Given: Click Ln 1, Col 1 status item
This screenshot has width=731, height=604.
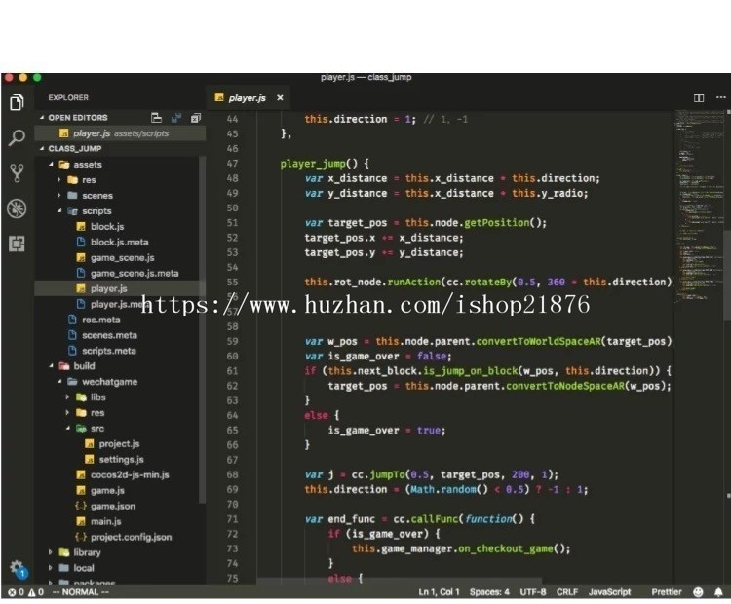Looking at the screenshot, I should click(439, 592).
